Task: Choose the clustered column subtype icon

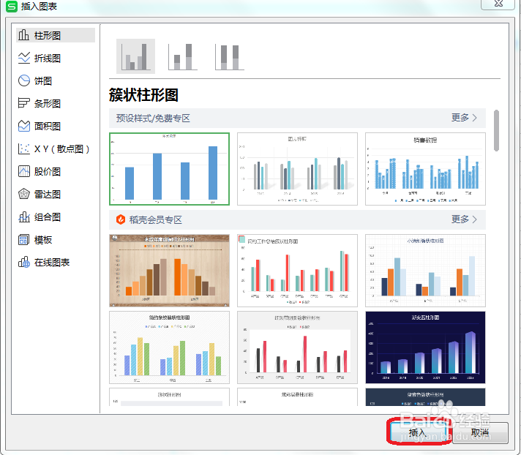Action: tap(135, 56)
